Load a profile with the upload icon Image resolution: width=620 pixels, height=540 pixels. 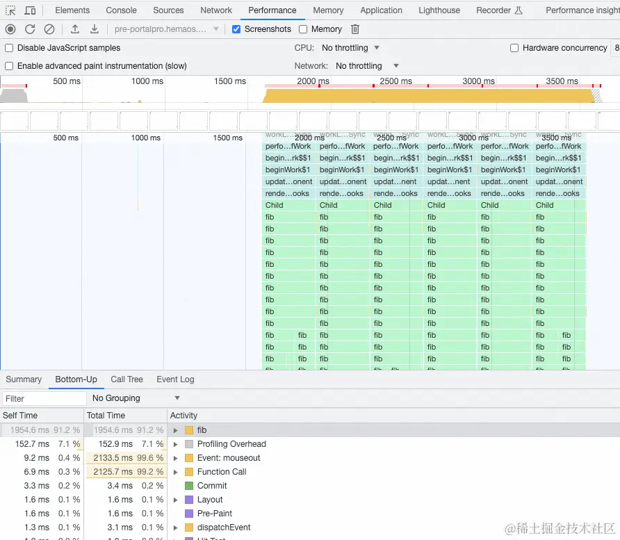pos(75,29)
